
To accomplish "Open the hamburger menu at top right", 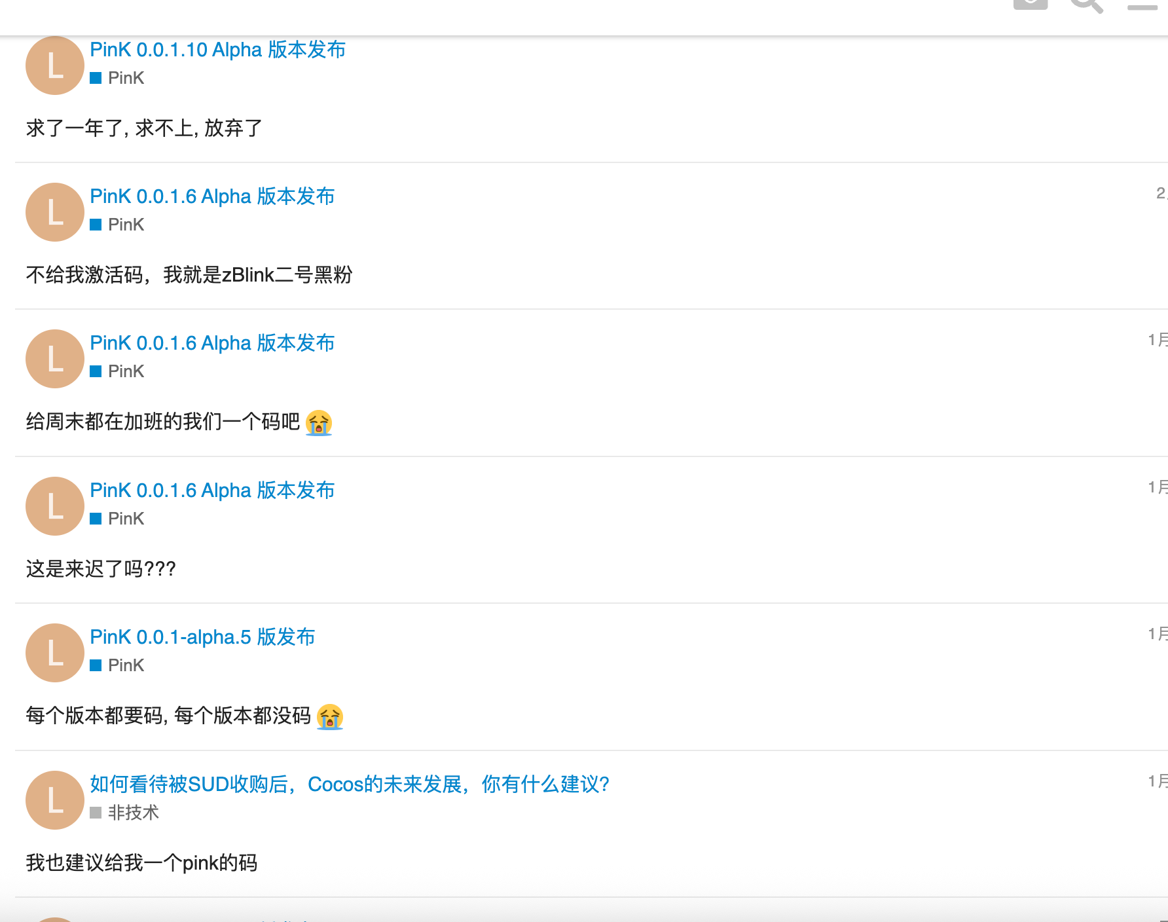I will [1142, 5].
